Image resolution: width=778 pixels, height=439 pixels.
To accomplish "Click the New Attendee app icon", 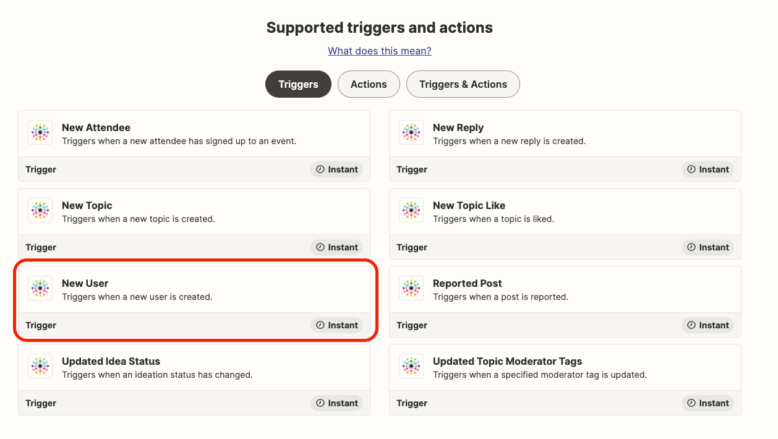I will pos(40,132).
